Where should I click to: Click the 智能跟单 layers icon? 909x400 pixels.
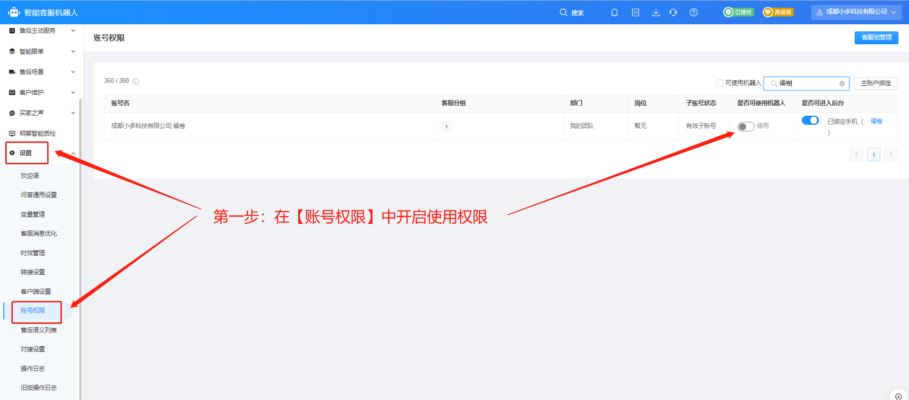[12, 51]
